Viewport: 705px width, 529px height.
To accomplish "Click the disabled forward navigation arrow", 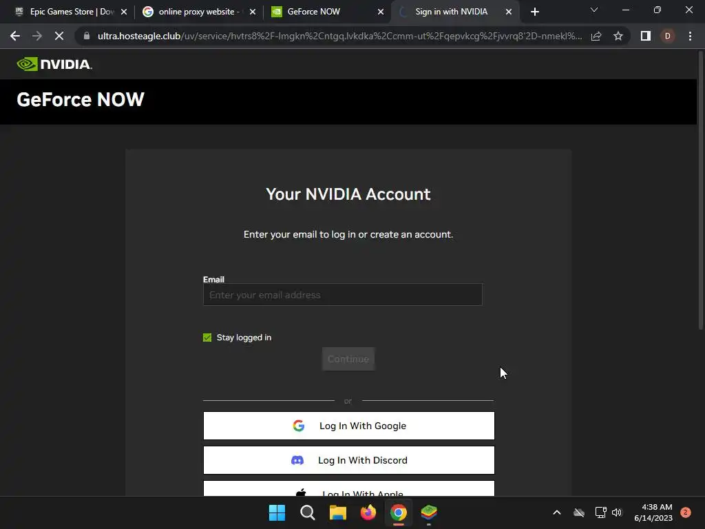I will [x=37, y=36].
